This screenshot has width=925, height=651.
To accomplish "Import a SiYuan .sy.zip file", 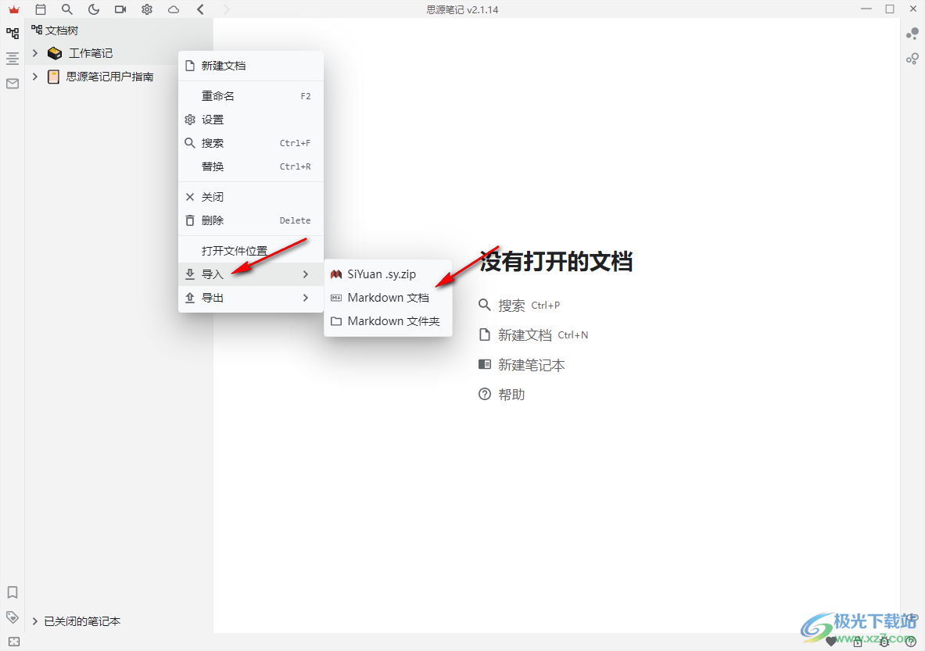I will pyautogui.click(x=388, y=274).
